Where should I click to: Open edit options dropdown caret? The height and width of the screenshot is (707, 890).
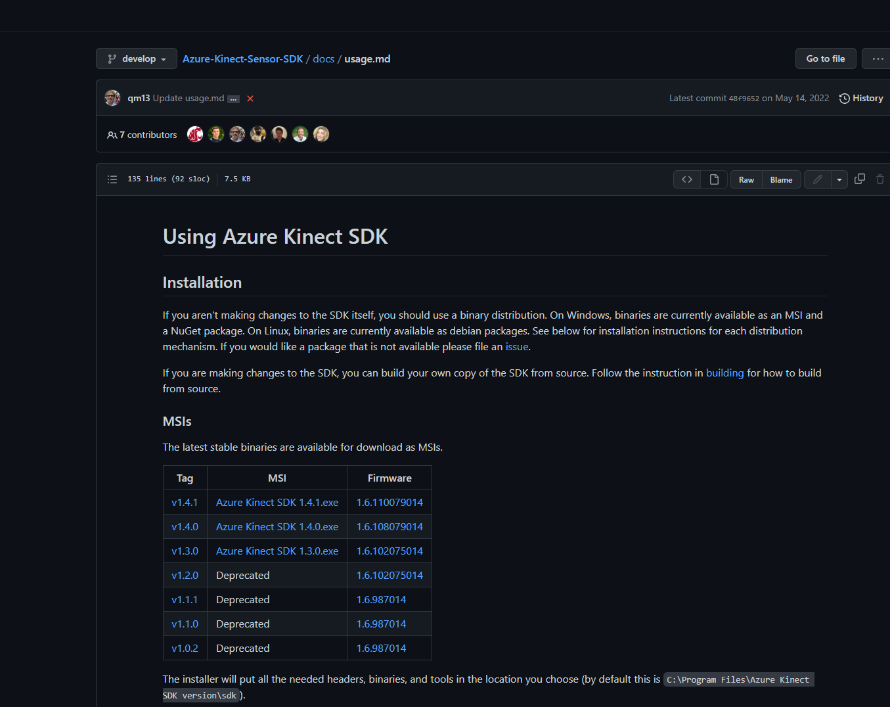pyautogui.click(x=839, y=179)
